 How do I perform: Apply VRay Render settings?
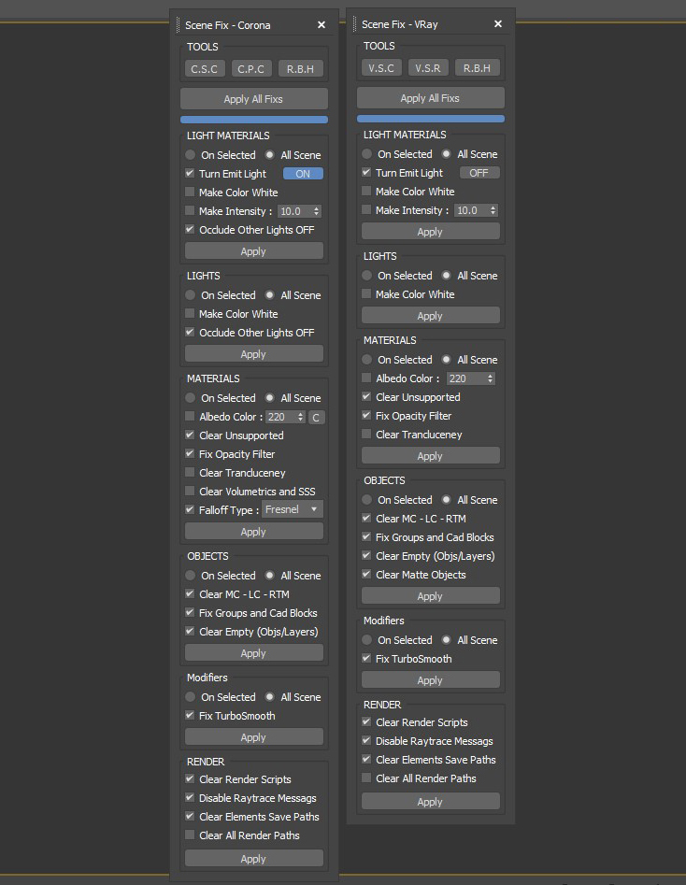(430, 802)
